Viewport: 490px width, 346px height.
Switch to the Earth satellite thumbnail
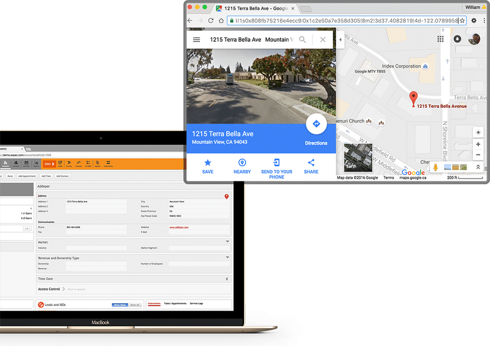click(x=358, y=158)
